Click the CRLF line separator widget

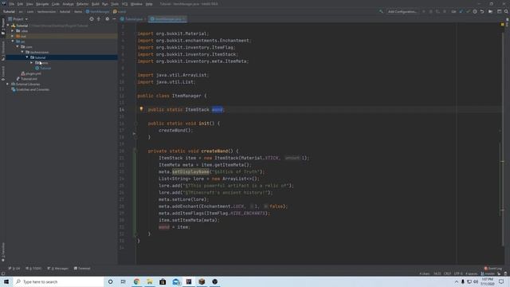447,273
